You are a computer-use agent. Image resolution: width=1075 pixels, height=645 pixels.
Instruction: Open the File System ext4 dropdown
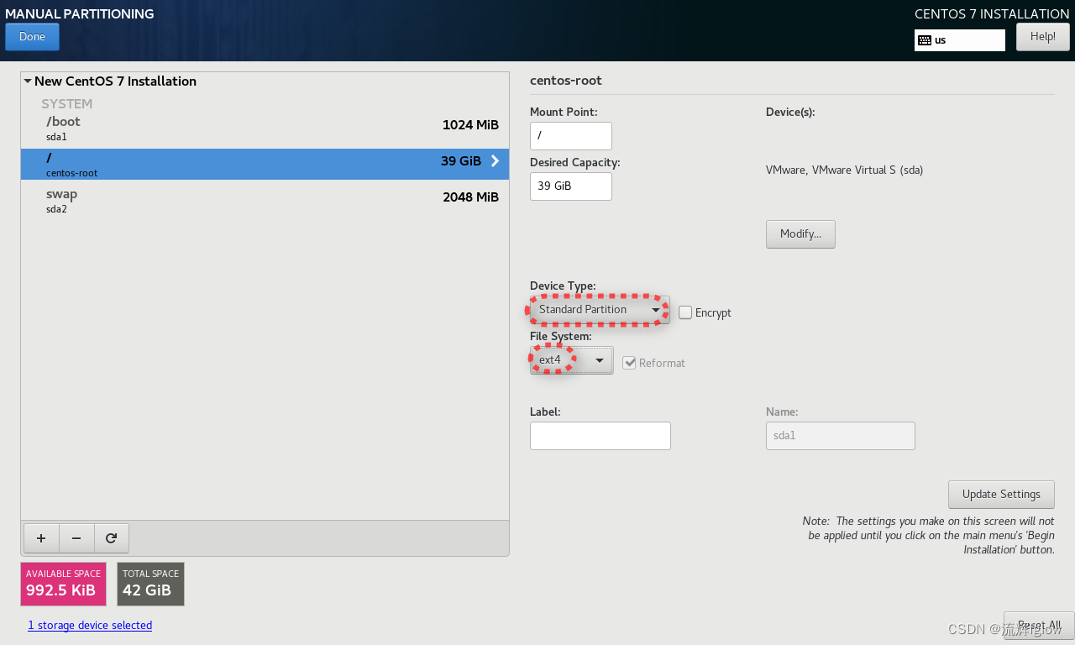pyautogui.click(x=571, y=360)
